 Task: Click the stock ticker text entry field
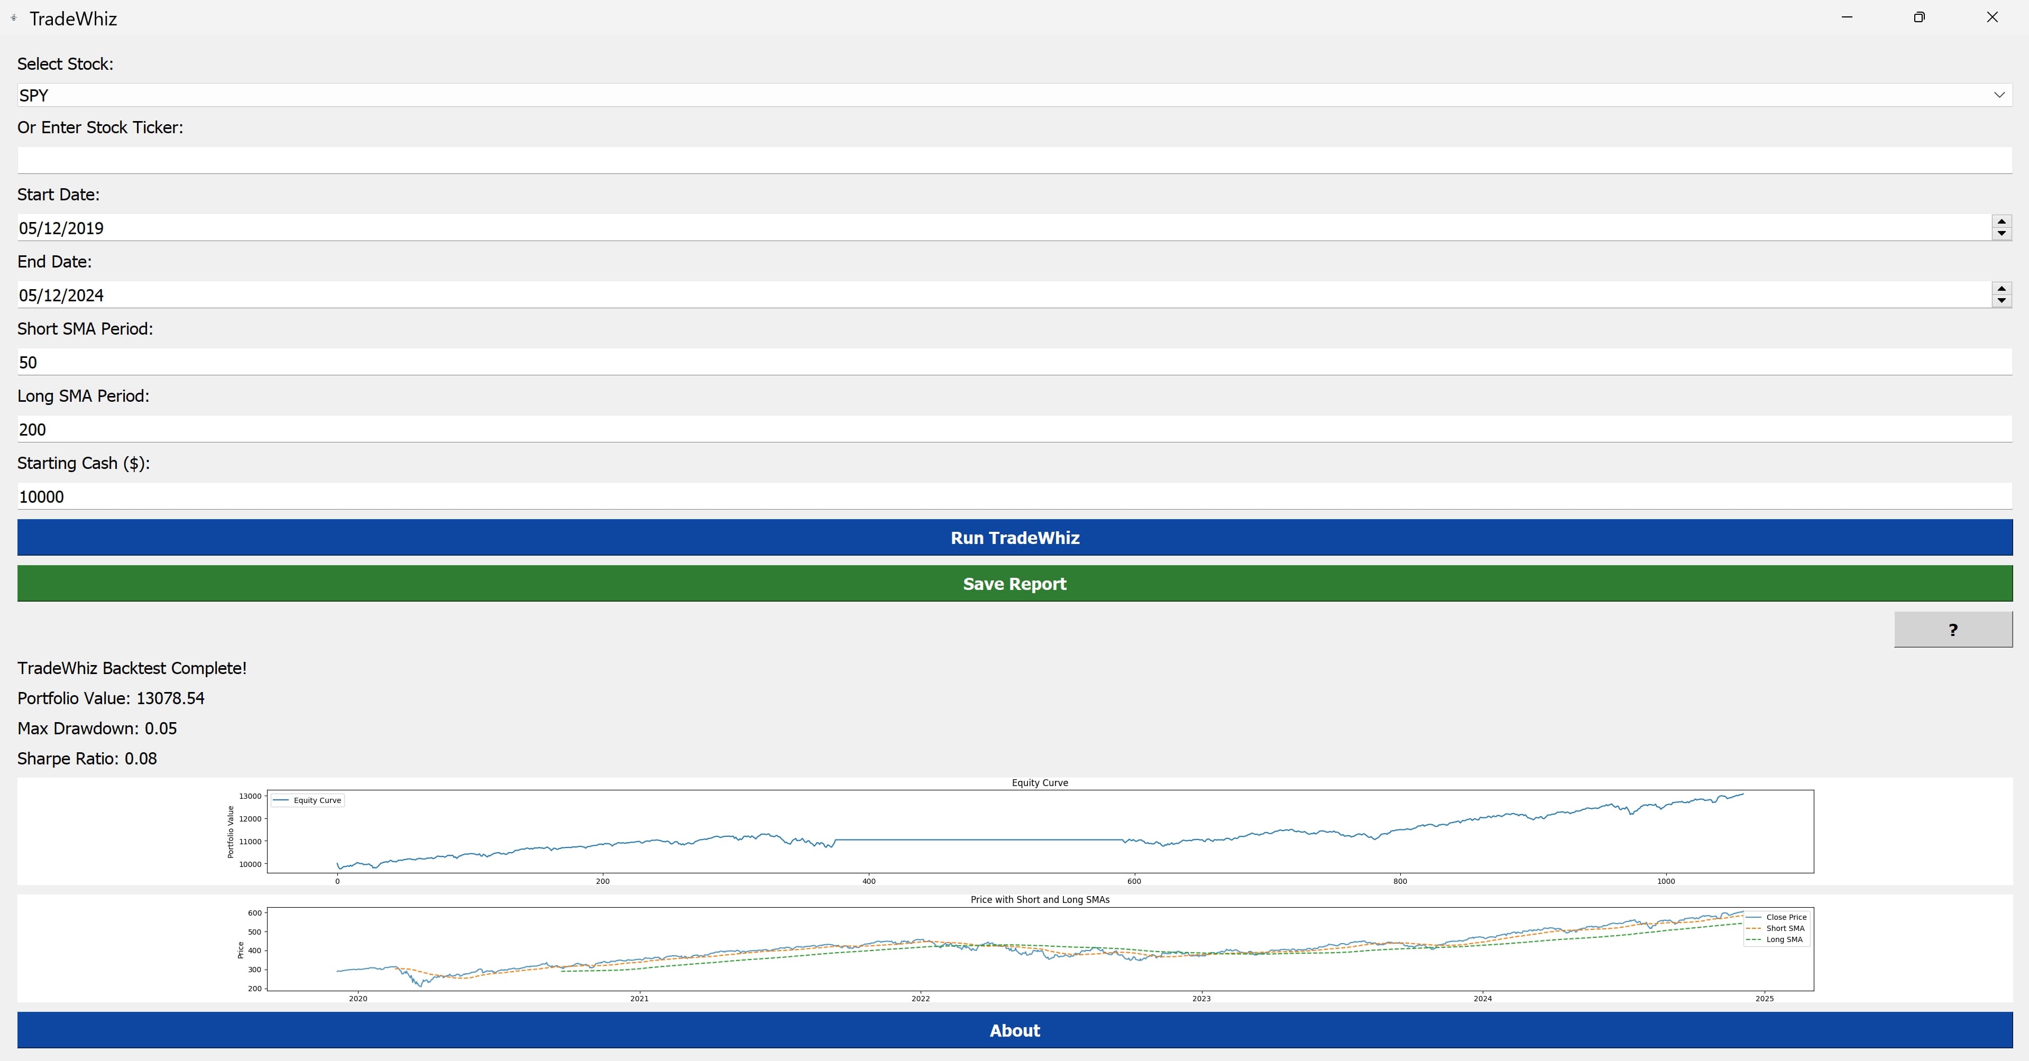tap(1014, 161)
